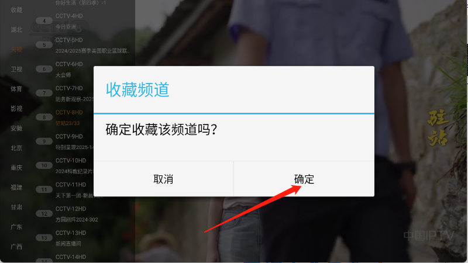Click channel number 12 badge
468x263 pixels.
(44, 214)
